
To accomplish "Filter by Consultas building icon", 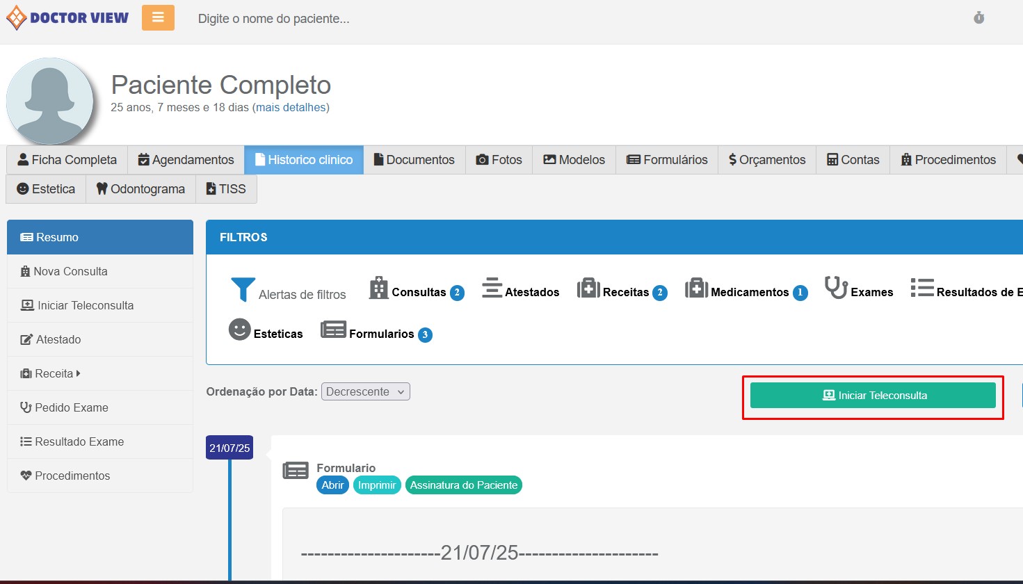I will [378, 288].
